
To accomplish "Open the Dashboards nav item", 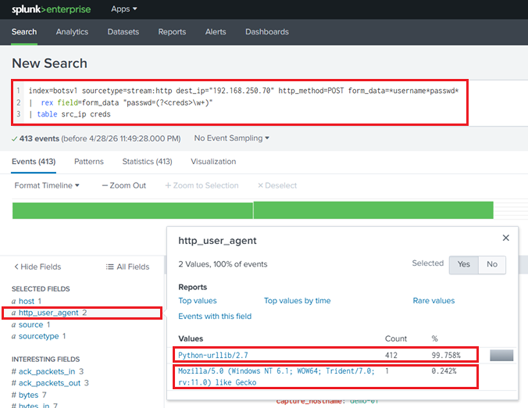I will (267, 31).
